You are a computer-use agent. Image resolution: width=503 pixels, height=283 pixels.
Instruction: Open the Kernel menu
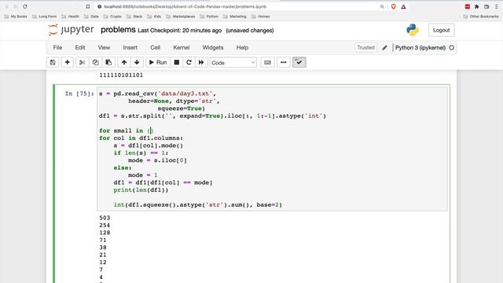click(x=182, y=47)
